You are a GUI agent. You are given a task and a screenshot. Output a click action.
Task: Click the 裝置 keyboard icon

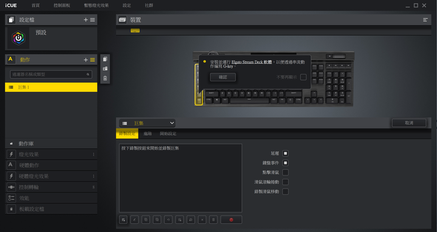coord(123,20)
